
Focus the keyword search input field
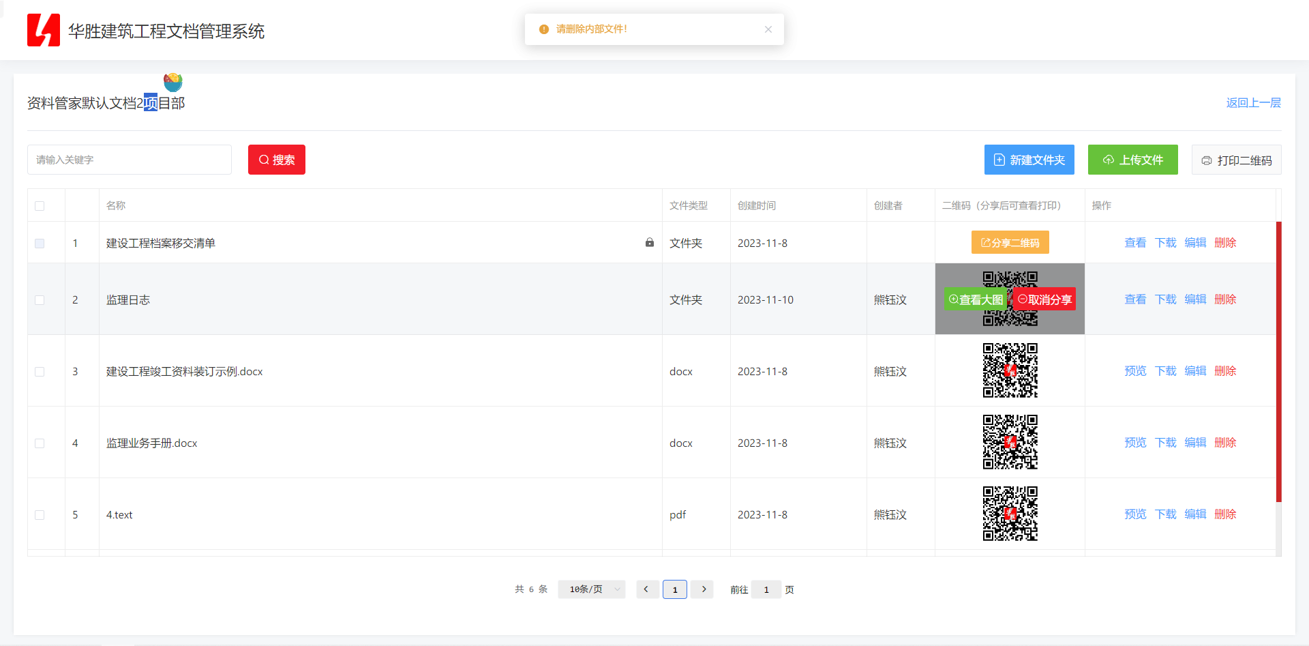click(130, 160)
